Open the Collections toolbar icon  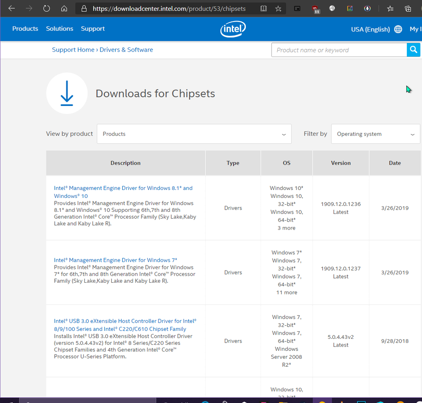click(x=408, y=8)
